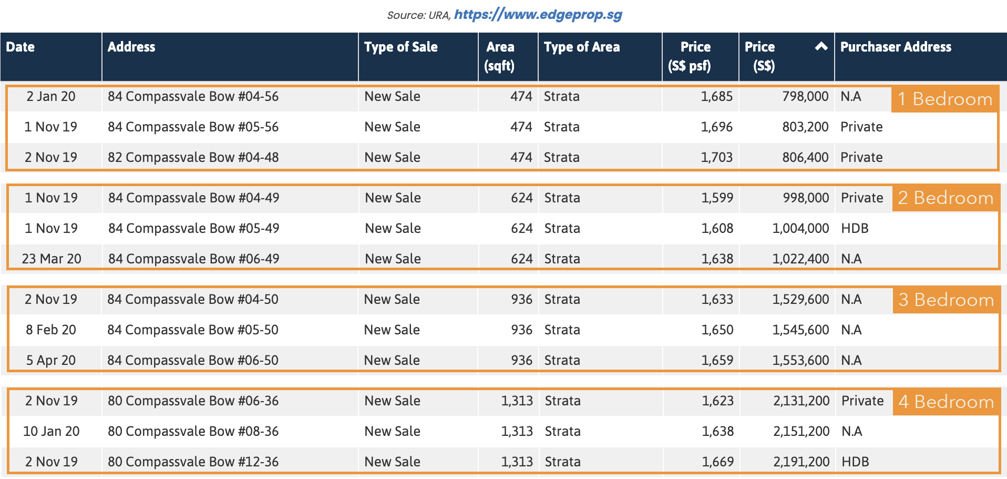Select the date 23 Mar 20
The width and height of the screenshot is (1007, 479).
(x=52, y=259)
